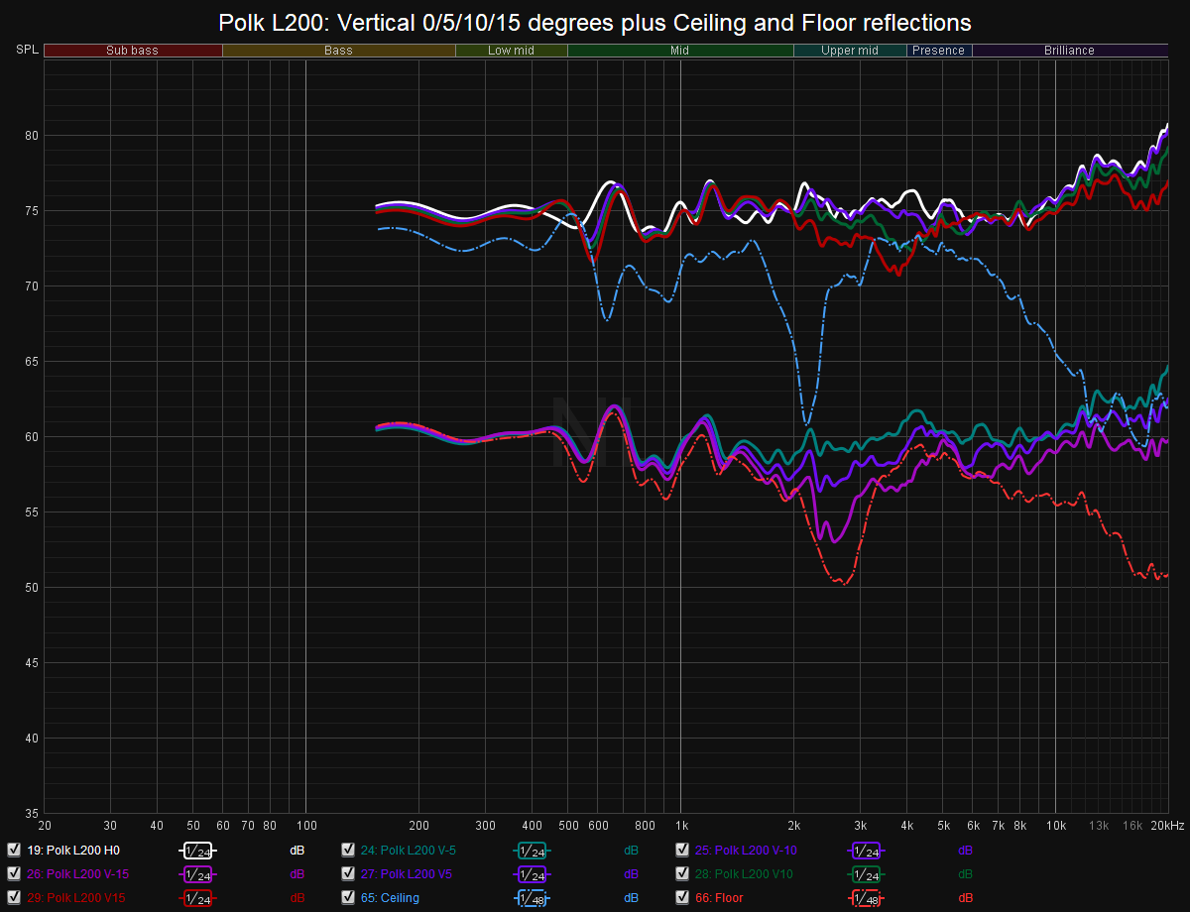Untick the checkbox for 25: Polk L200 V-10

[682, 850]
